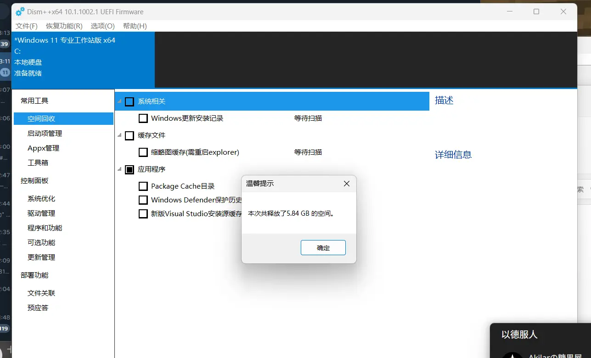591x358 pixels.
Task: Open Appx管理 in the sidebar
Action: click(43, 148)
